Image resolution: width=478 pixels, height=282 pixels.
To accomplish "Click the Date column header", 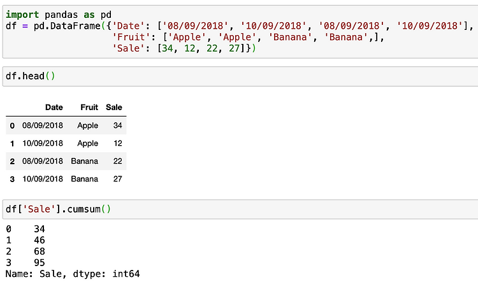I will pyautogui.click(x=54, y=107).
